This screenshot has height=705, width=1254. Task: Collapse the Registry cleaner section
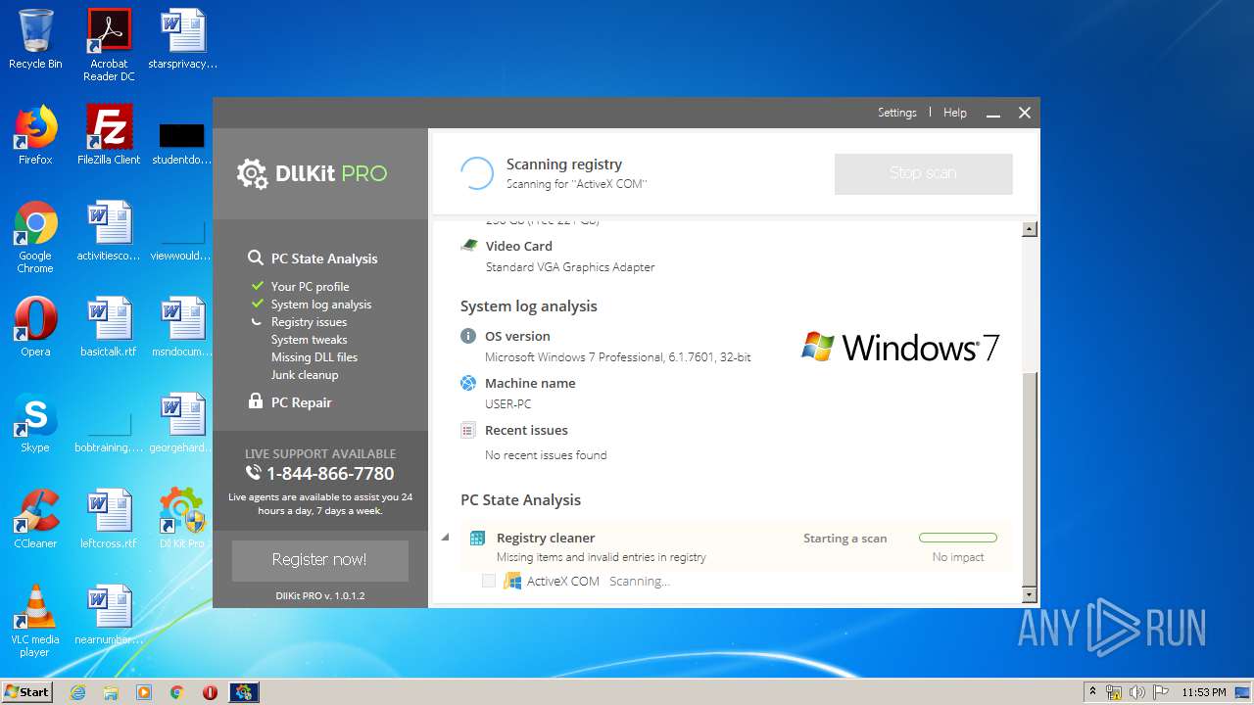point(445,537)
